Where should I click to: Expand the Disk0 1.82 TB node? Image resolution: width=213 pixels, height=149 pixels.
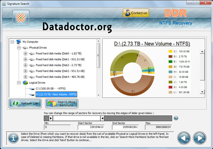pos(25,54)
